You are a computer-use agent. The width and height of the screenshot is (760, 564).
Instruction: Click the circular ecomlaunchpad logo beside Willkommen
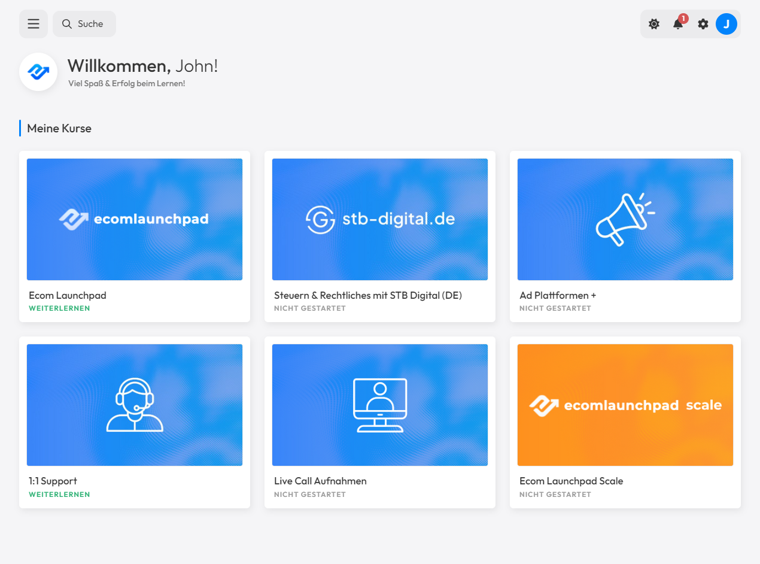[x=38, y=72]
